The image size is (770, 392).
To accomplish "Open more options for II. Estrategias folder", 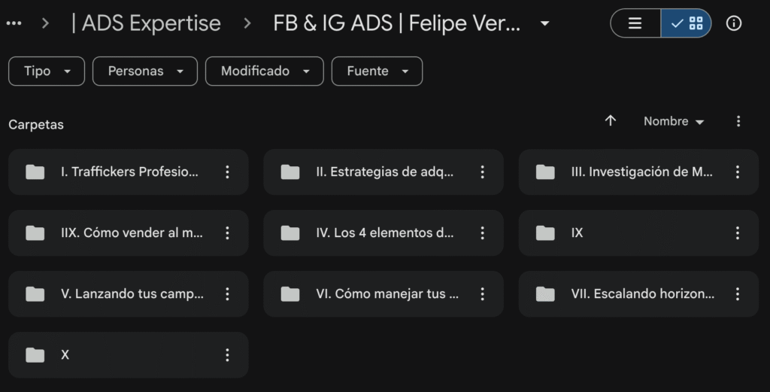I will tap(483, 172).
